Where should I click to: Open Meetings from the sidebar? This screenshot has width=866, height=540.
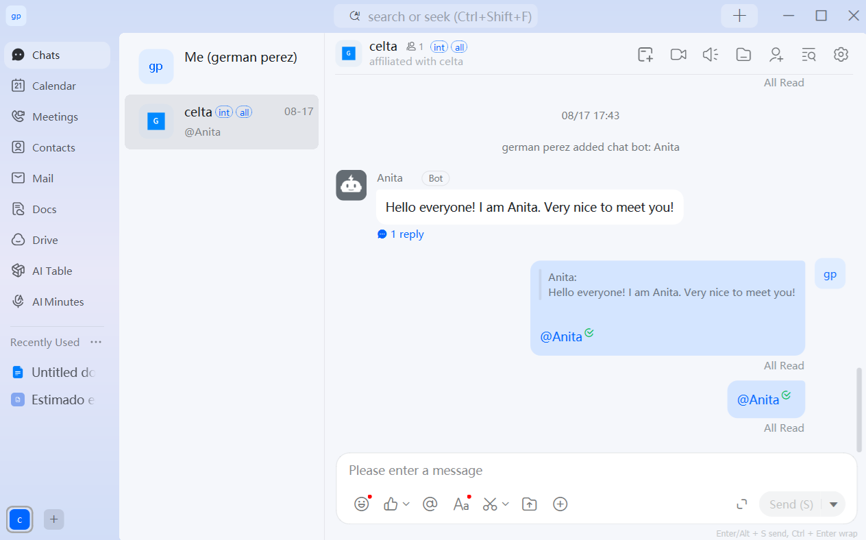(x=57, y=116)
